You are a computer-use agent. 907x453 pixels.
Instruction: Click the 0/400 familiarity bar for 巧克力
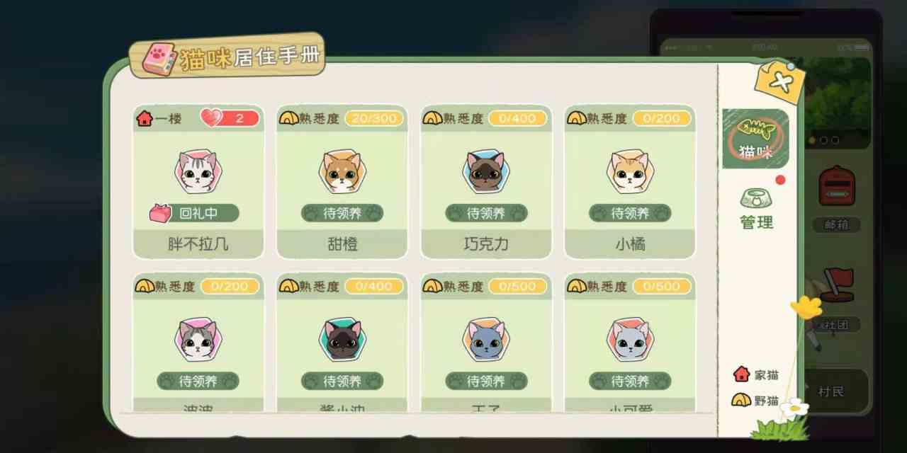click(517, 118)
